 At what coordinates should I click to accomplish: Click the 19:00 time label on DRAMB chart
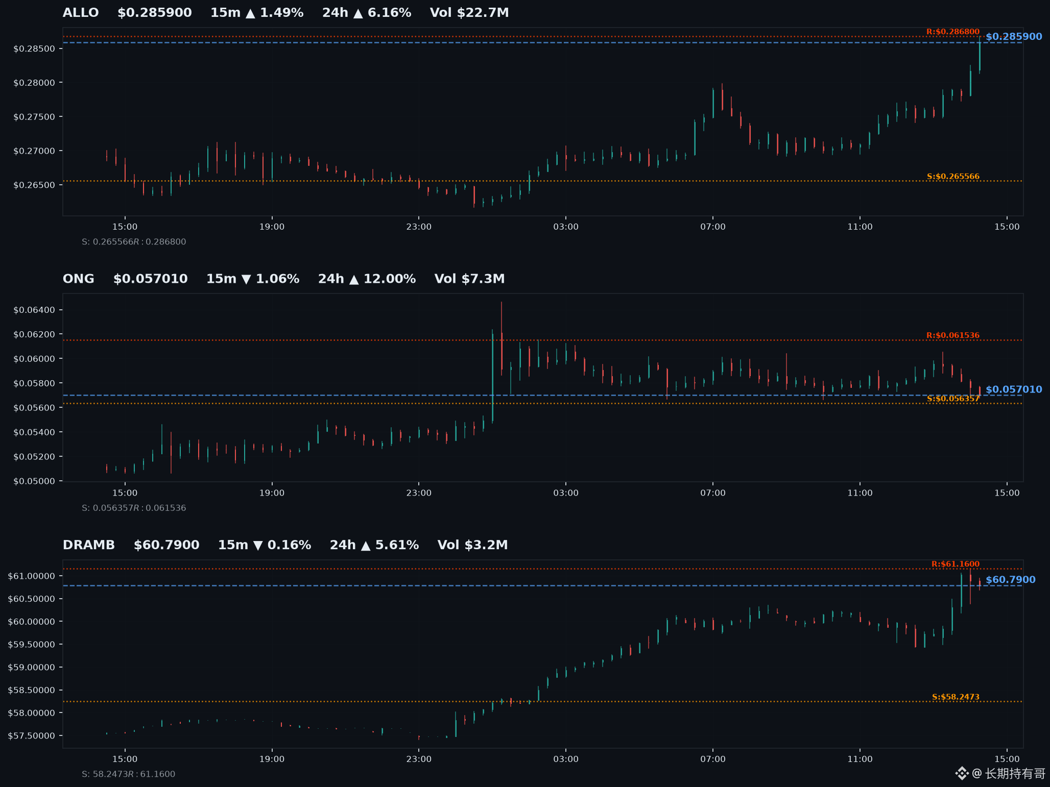tap(272, 759)
